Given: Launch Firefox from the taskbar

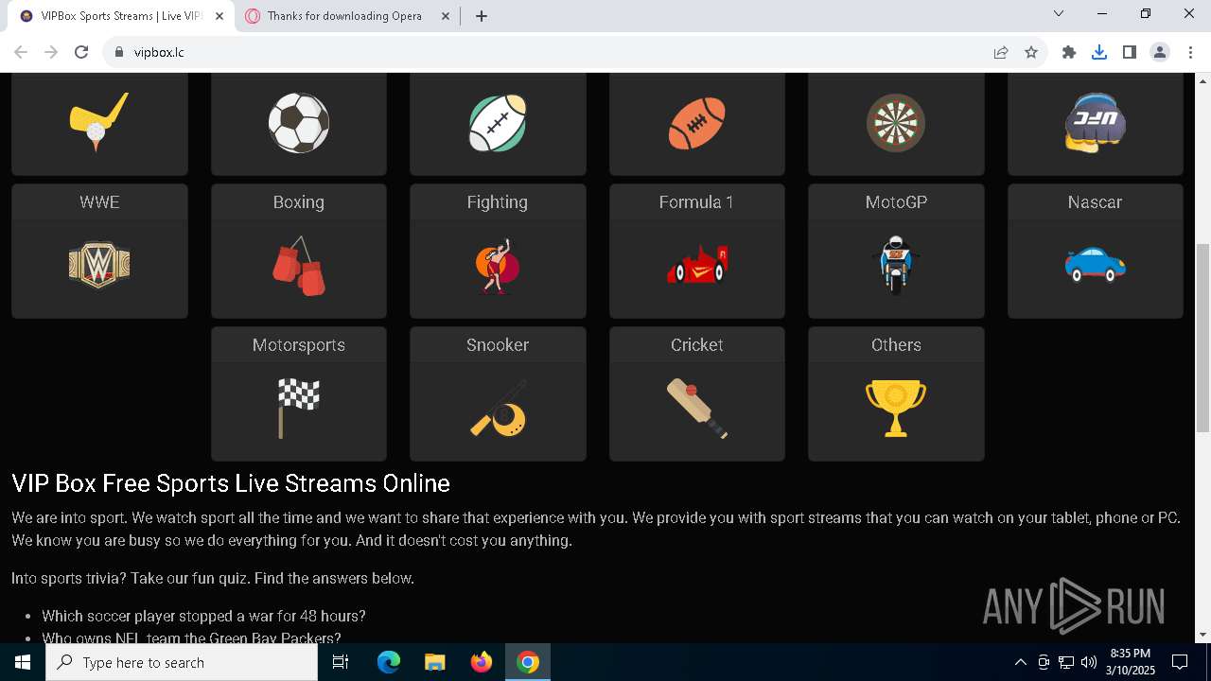Looking at the screenshot, I should pos(482,662).
